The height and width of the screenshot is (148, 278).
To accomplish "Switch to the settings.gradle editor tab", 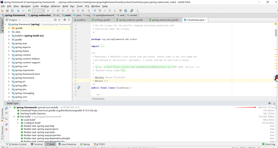I will [102, 20].
